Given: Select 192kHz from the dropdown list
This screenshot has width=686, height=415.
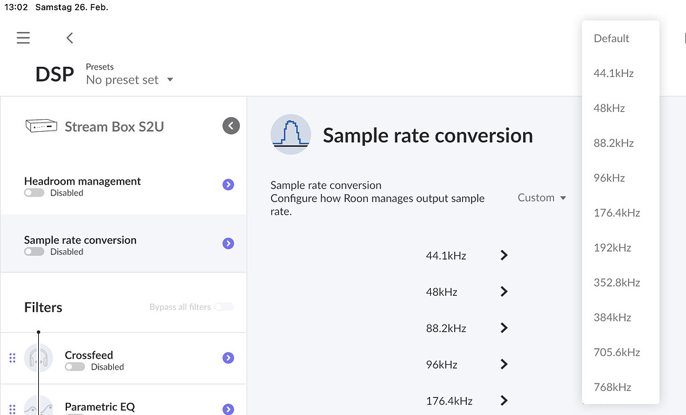Looking at the screenshot, I should (612, 248).
